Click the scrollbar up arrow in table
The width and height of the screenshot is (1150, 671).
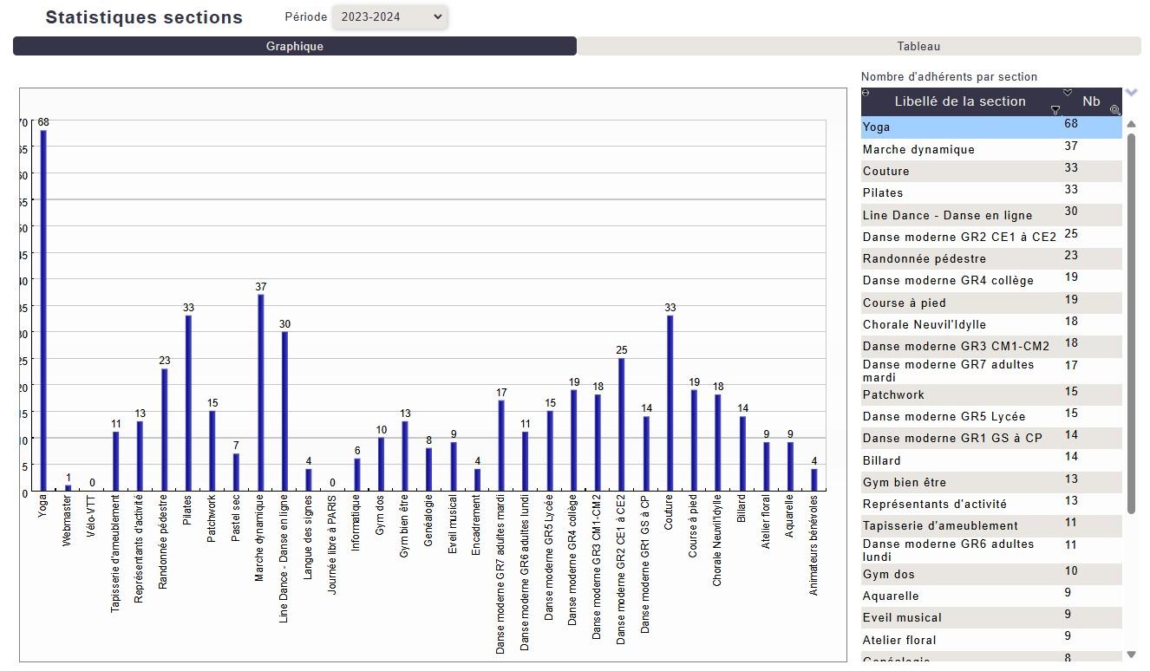(x=1131, y=125)
